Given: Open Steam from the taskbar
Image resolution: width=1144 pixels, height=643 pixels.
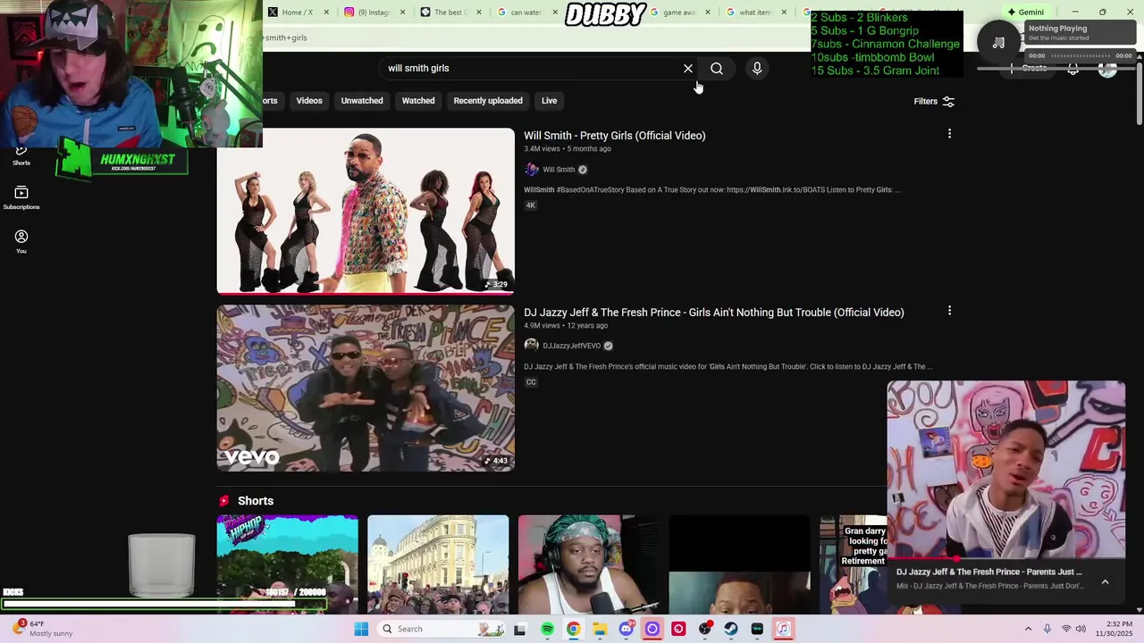Looking at the screenshot, I should click(x=731, y=629).
